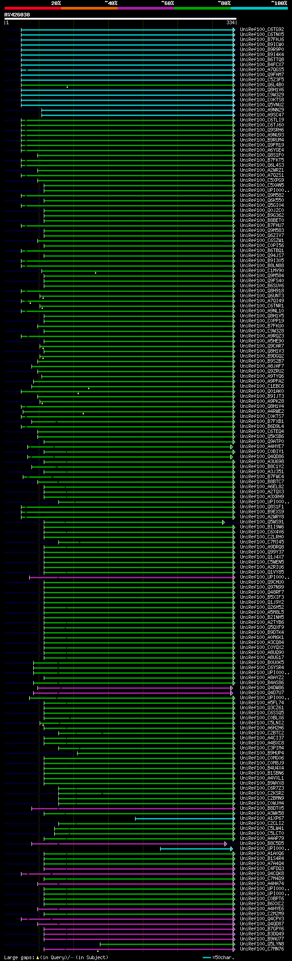This screenshot has width=292, height=961.
Task: Click the purple ~60% identity legend segment
Action: click(x=146, y=8)
